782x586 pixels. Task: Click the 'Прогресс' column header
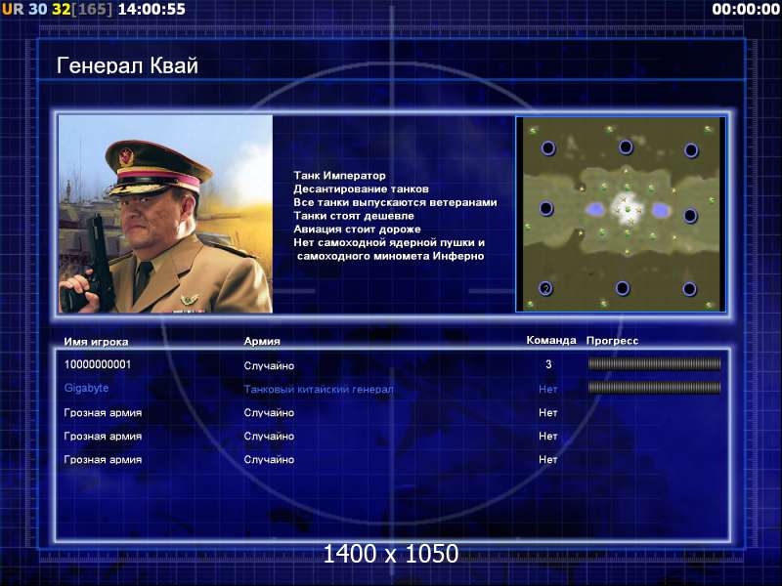click(612, 341)
